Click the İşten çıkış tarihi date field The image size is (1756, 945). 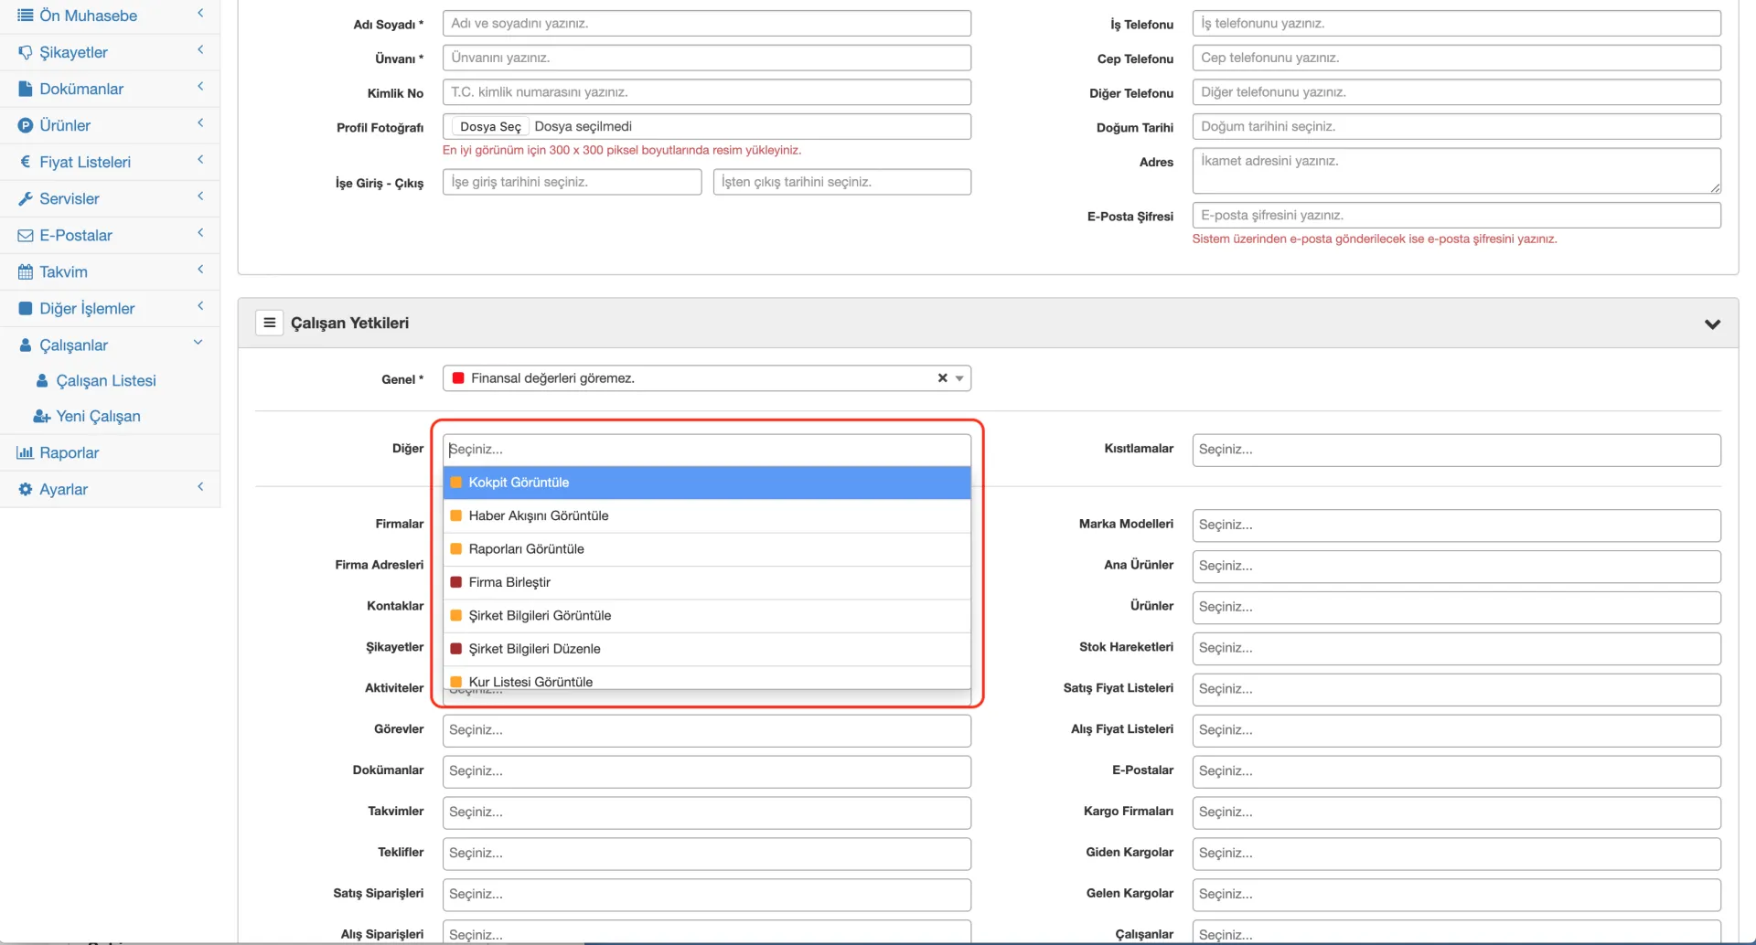(x=842, y=182)
